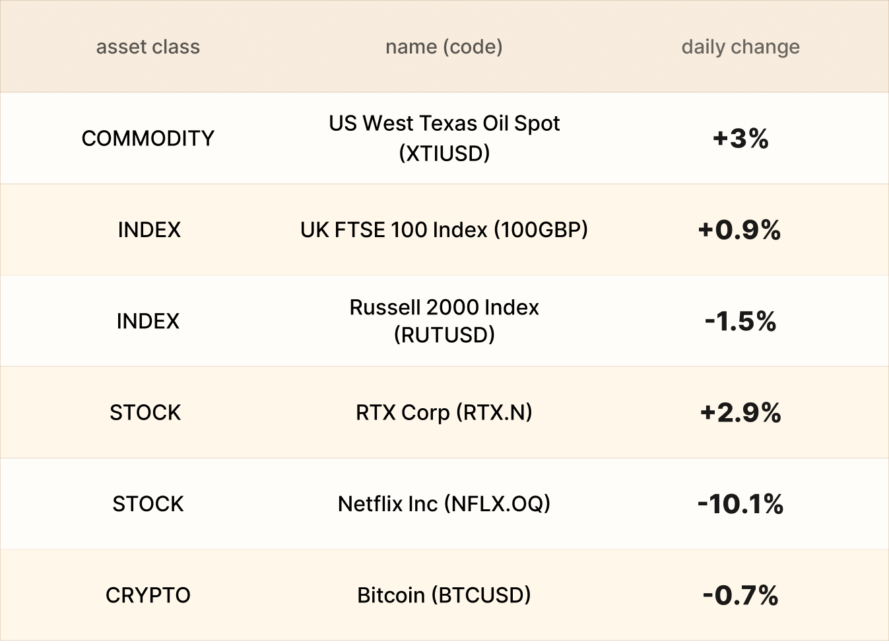Select Bitcoin (BTCUSD) name
Screen dimensions: 889x644
pos(444,595)
